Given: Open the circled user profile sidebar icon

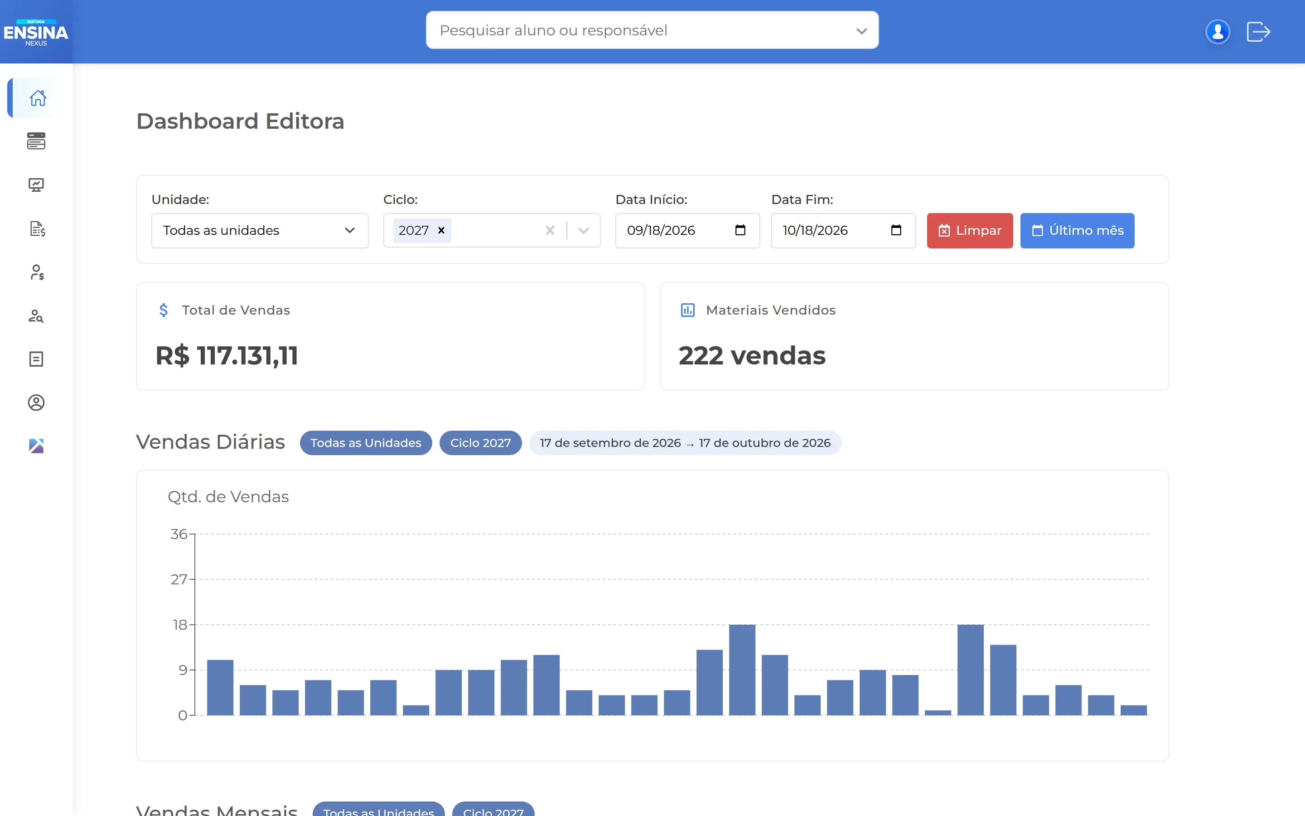Looking at the screenshot, I should point(36,403).
